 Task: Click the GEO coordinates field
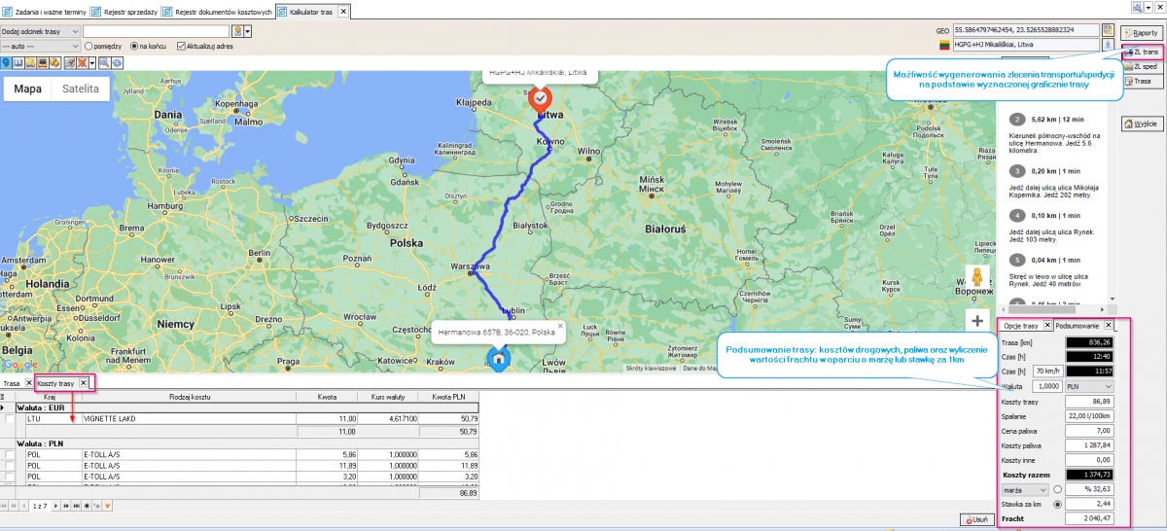tap(1025, 30)
